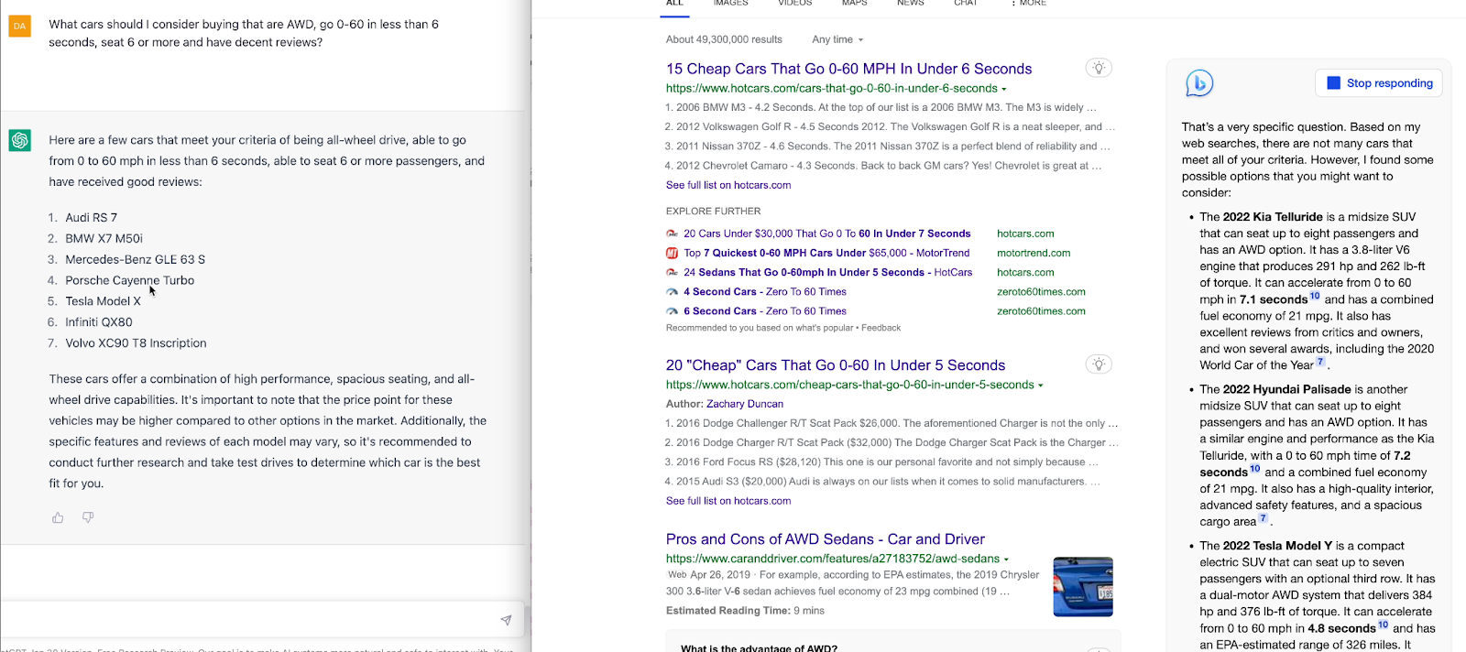This screenshot has height=652, width=1466.
Task: Click the caranddriver awd-sedans URL text
Action: (x=833, y=559)
